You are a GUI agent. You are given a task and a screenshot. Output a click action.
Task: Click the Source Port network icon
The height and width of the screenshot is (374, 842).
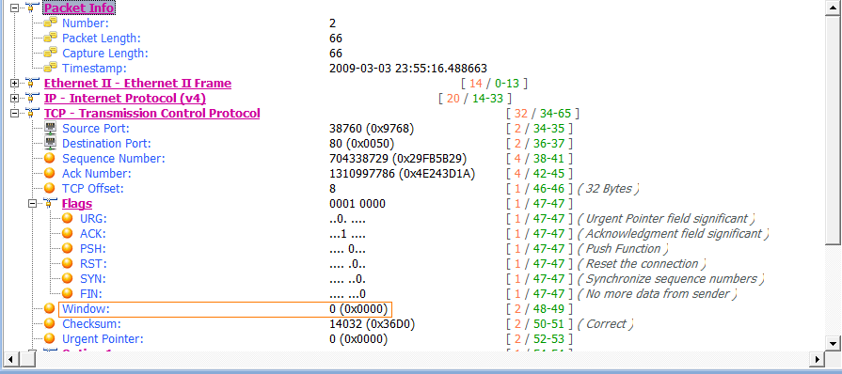[x=50, y=128]
